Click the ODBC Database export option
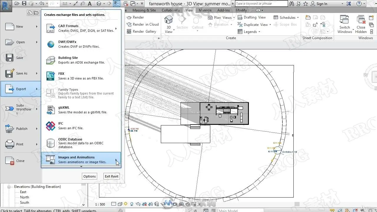Viewport: 377px width, 212px height. tap(81, 143)
